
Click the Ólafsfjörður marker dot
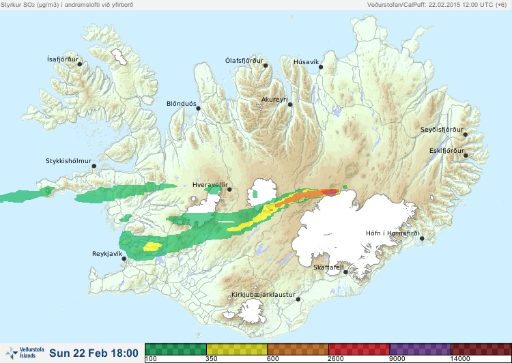pos(266,66)
